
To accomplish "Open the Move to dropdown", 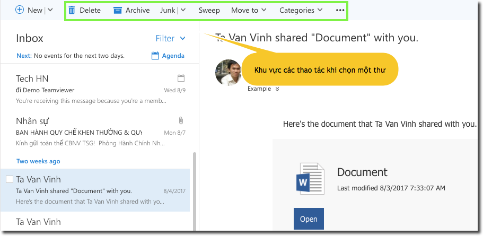I will click(x=249, y=10).
